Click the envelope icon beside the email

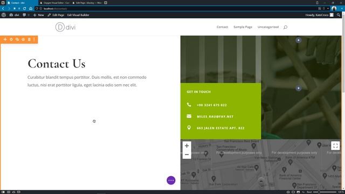189,116
